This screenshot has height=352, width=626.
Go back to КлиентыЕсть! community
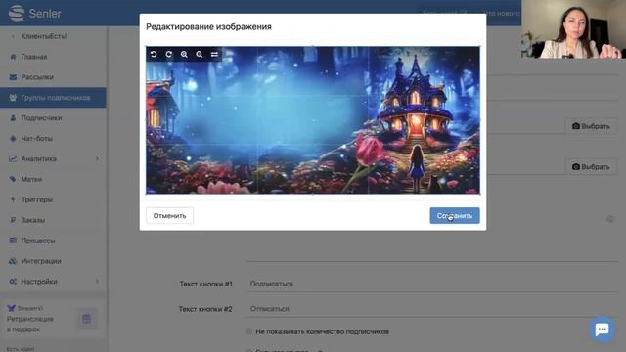pyautogui.click(x=43, y=36)
